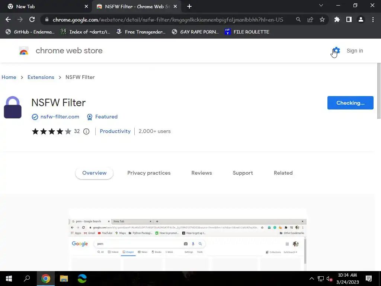Open the Reviews tab
381x286 pixels.
pos(202,173)
